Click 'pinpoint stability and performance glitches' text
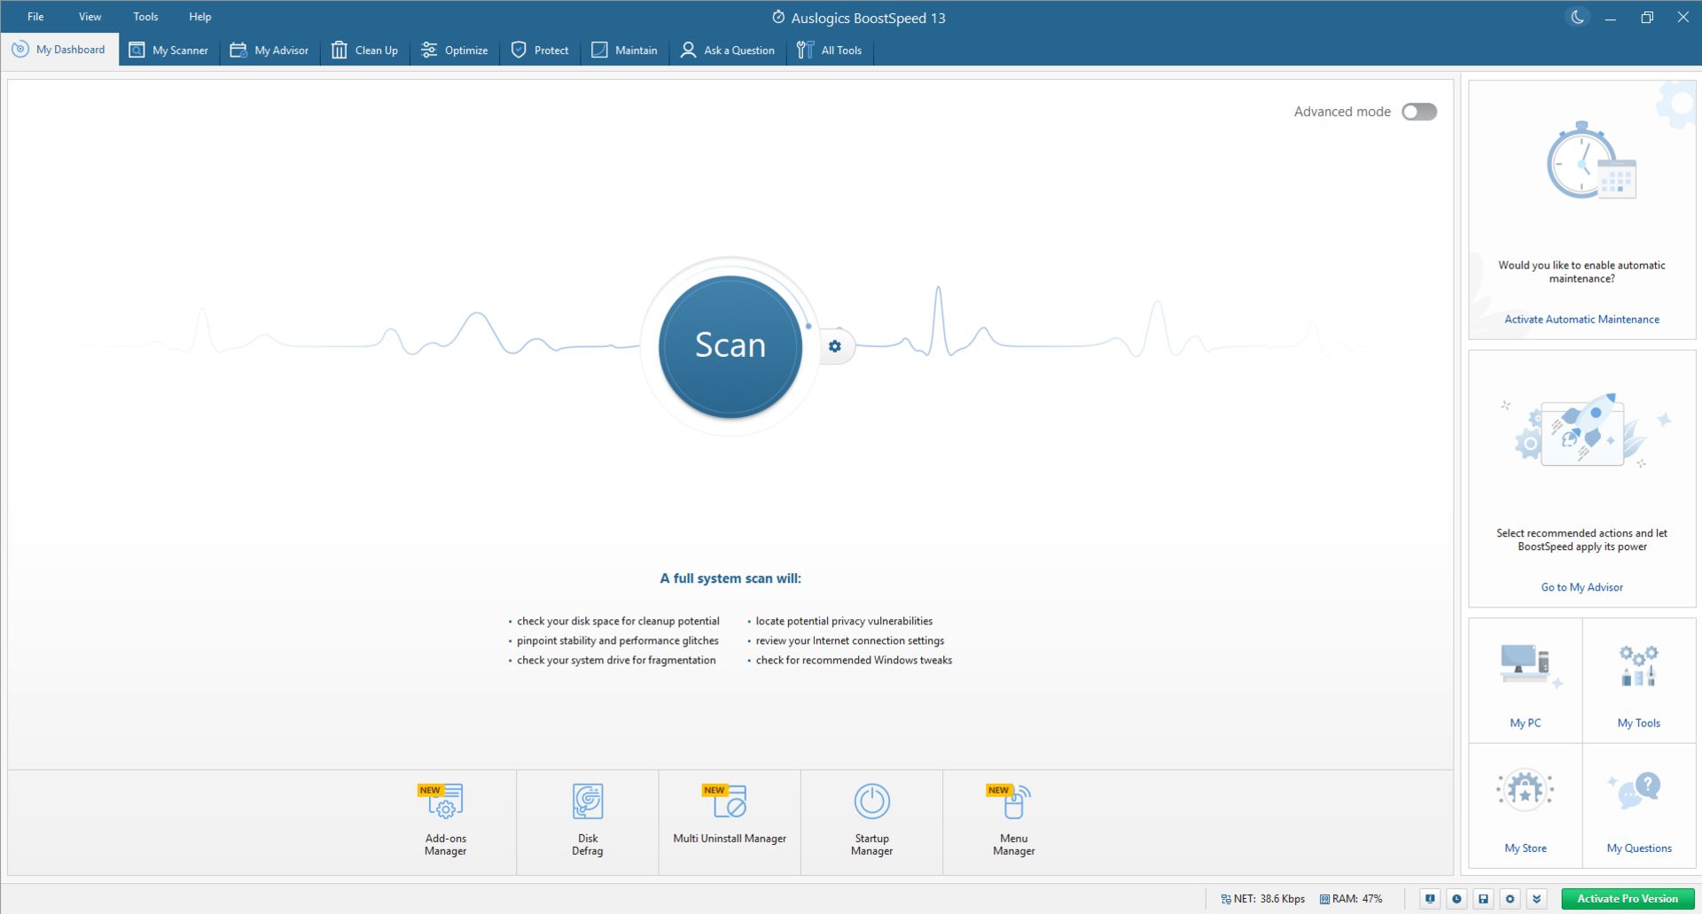 618,641
